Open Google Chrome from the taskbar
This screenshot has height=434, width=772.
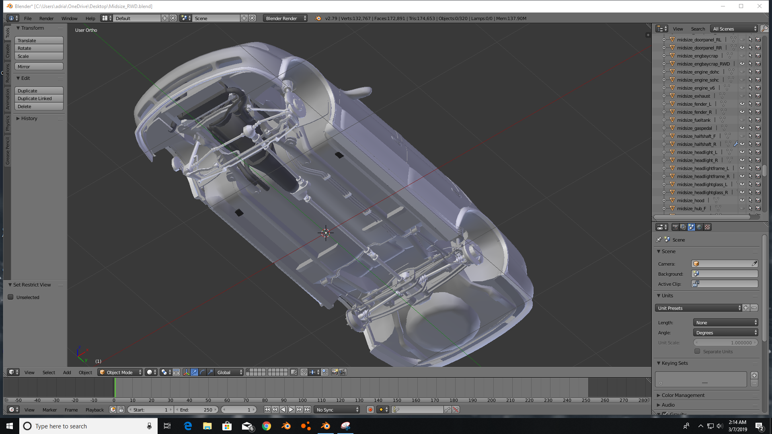pyautogui.click(x=266, y=426)
